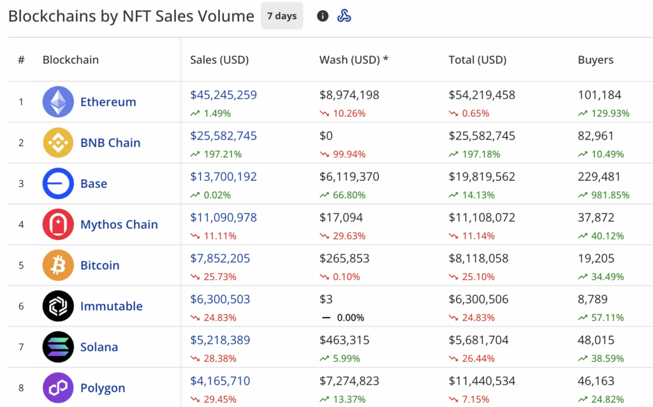This screenshot has width=653, height=407.
Task: Open the Solana blockchain link
Action: click(x=99, y=346)
